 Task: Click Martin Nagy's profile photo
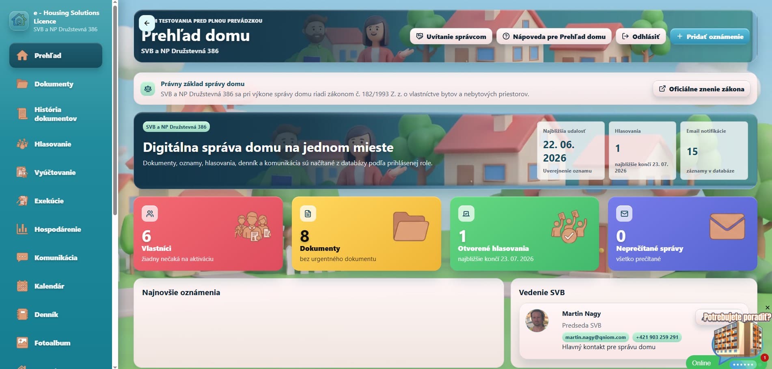point(537,321)
